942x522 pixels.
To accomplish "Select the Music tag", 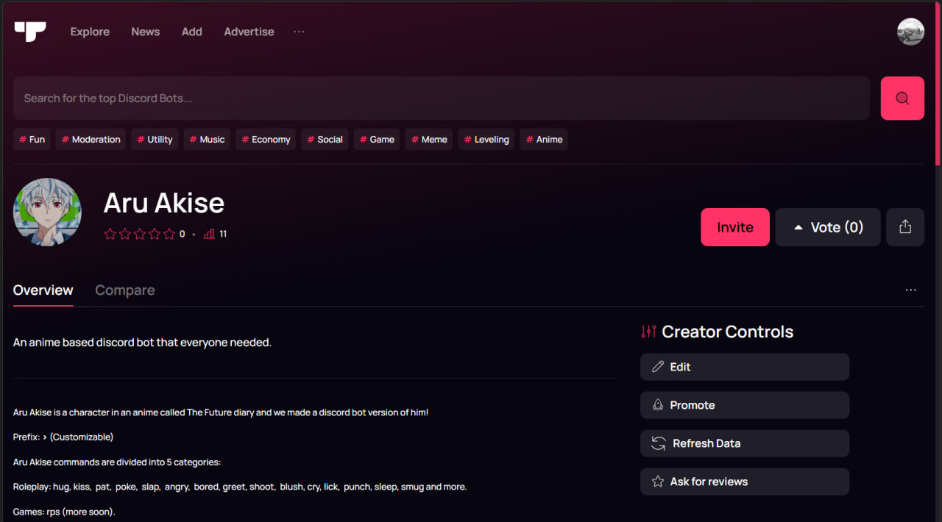I will 207,140.
